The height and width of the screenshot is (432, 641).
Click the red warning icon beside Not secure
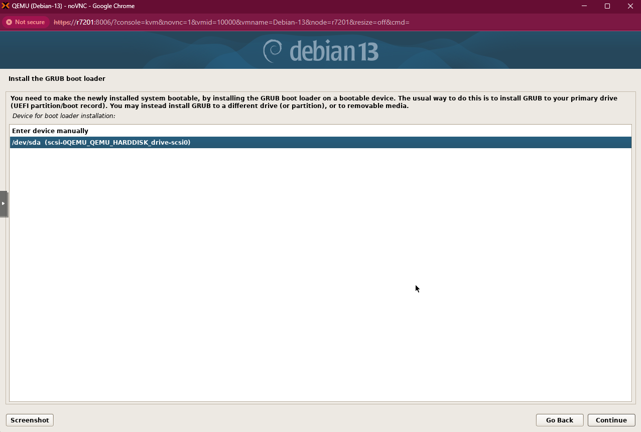click(9, 22)
